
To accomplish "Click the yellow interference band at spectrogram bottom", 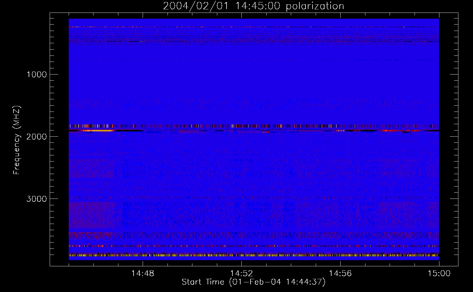I will pos(254,255).
